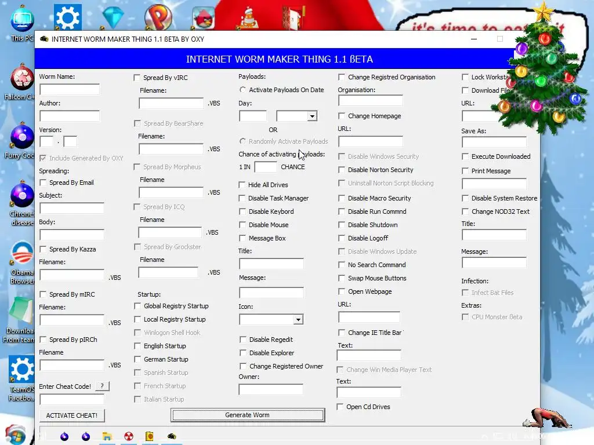
Task: Open the Download From team desktop icon
Action: (x=20, y=320)
